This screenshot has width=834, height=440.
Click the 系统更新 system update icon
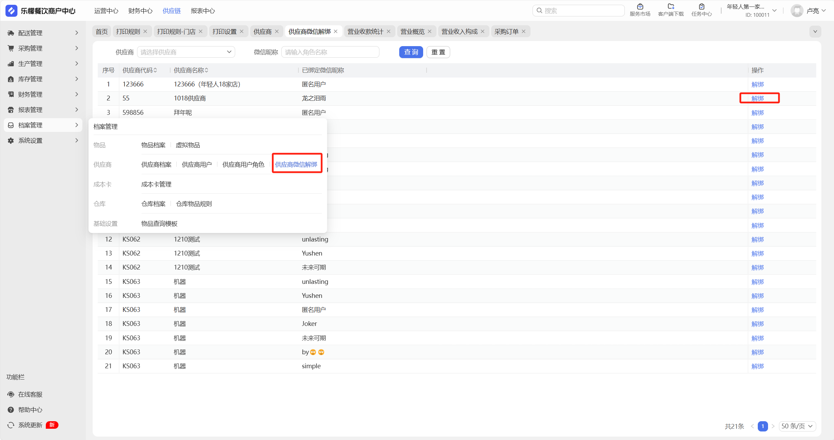point(11,425)
